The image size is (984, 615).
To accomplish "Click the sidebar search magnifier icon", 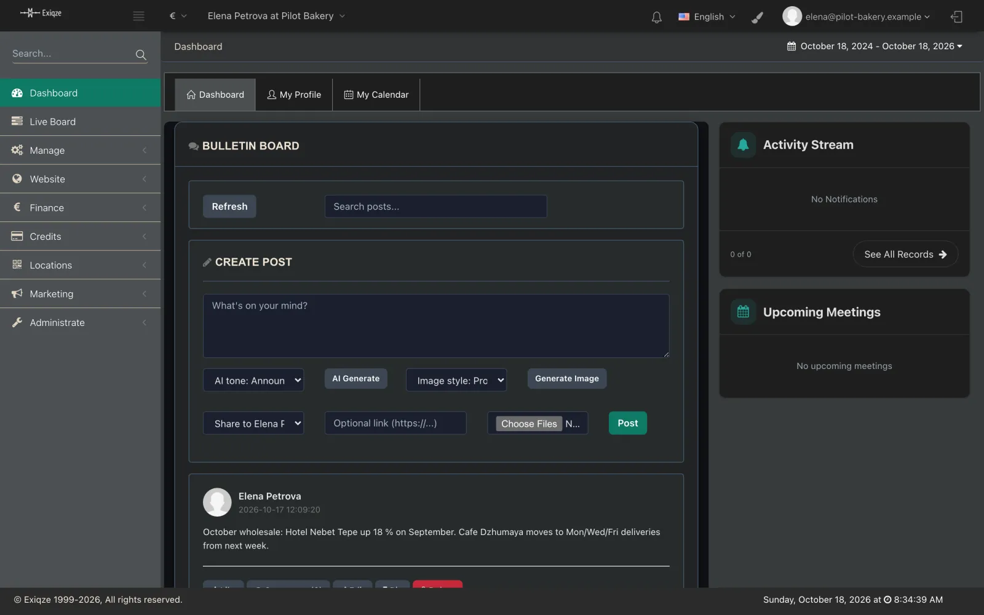I will click(x=141, y=55).
